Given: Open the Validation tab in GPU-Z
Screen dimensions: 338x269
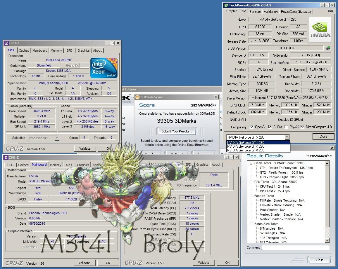Looking at the screenshot, I should click(270, 12).
